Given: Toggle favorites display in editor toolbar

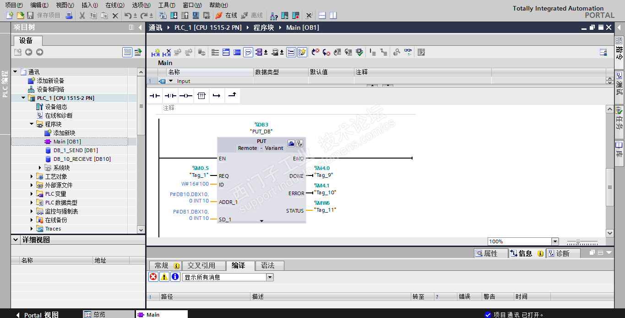Looking at the screenshot, I should coord(302,52).
